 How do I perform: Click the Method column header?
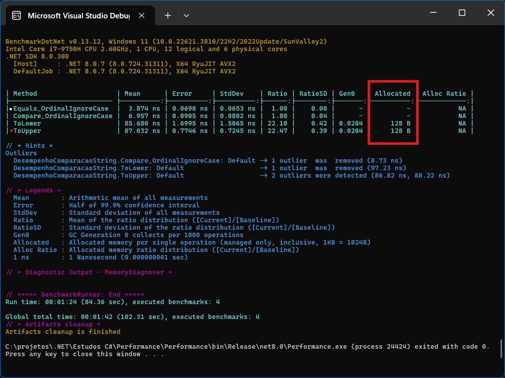coord(25,94)
